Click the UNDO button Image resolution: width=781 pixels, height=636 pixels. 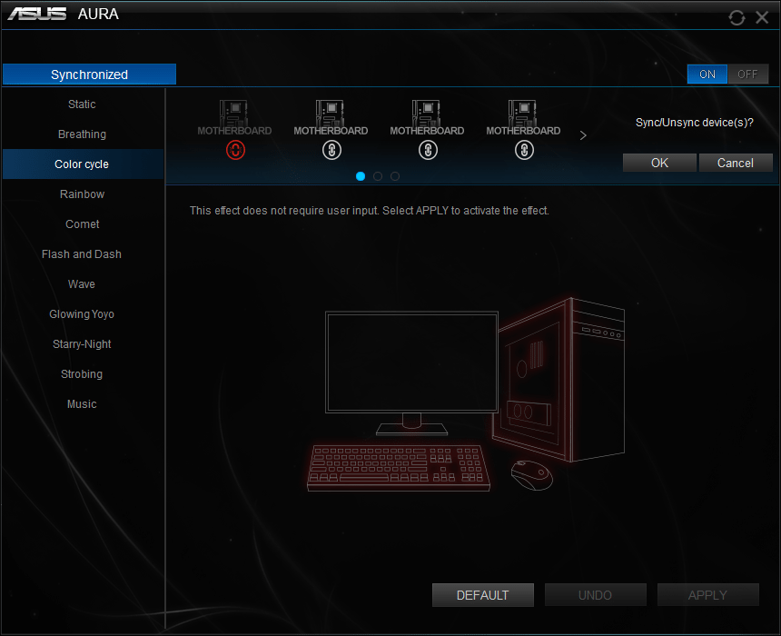point(595,595)
